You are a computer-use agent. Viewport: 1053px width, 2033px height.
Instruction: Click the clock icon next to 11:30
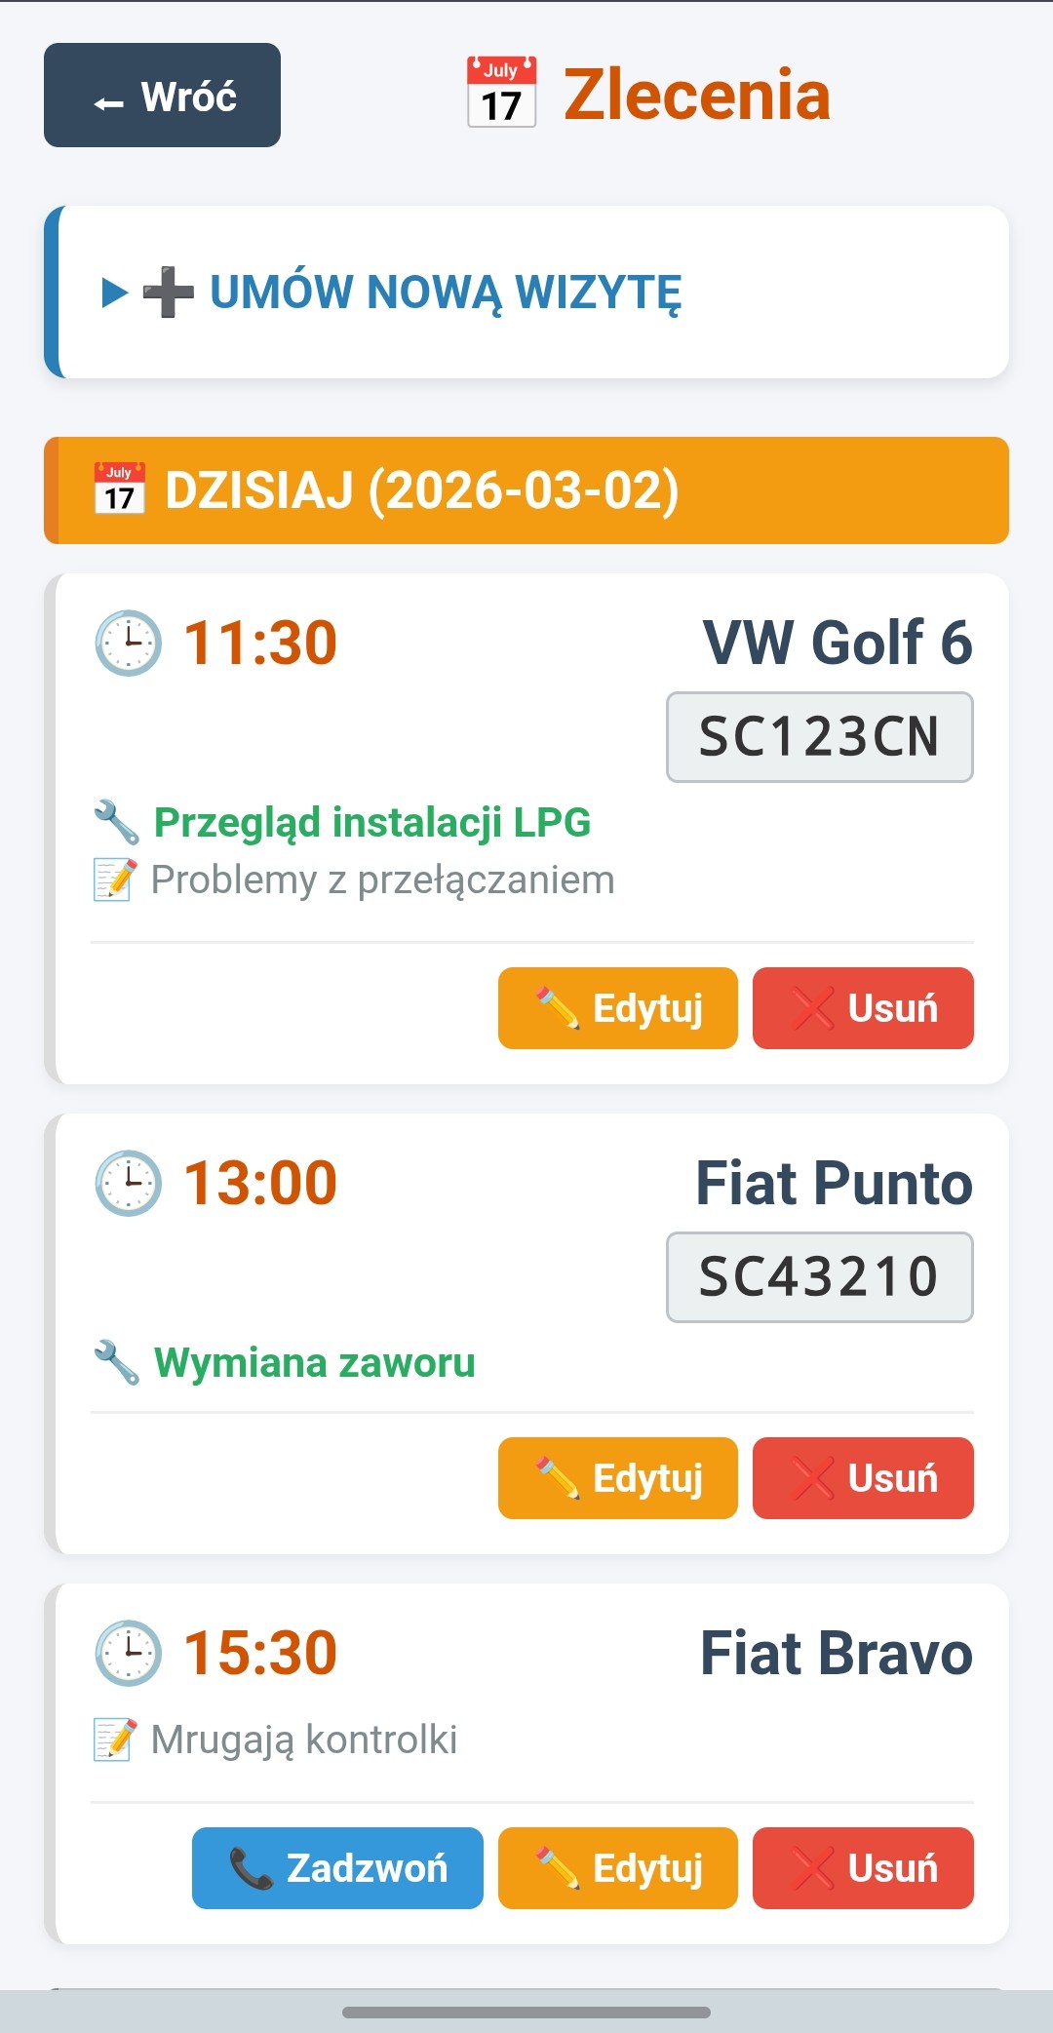(x=128, y=643)
